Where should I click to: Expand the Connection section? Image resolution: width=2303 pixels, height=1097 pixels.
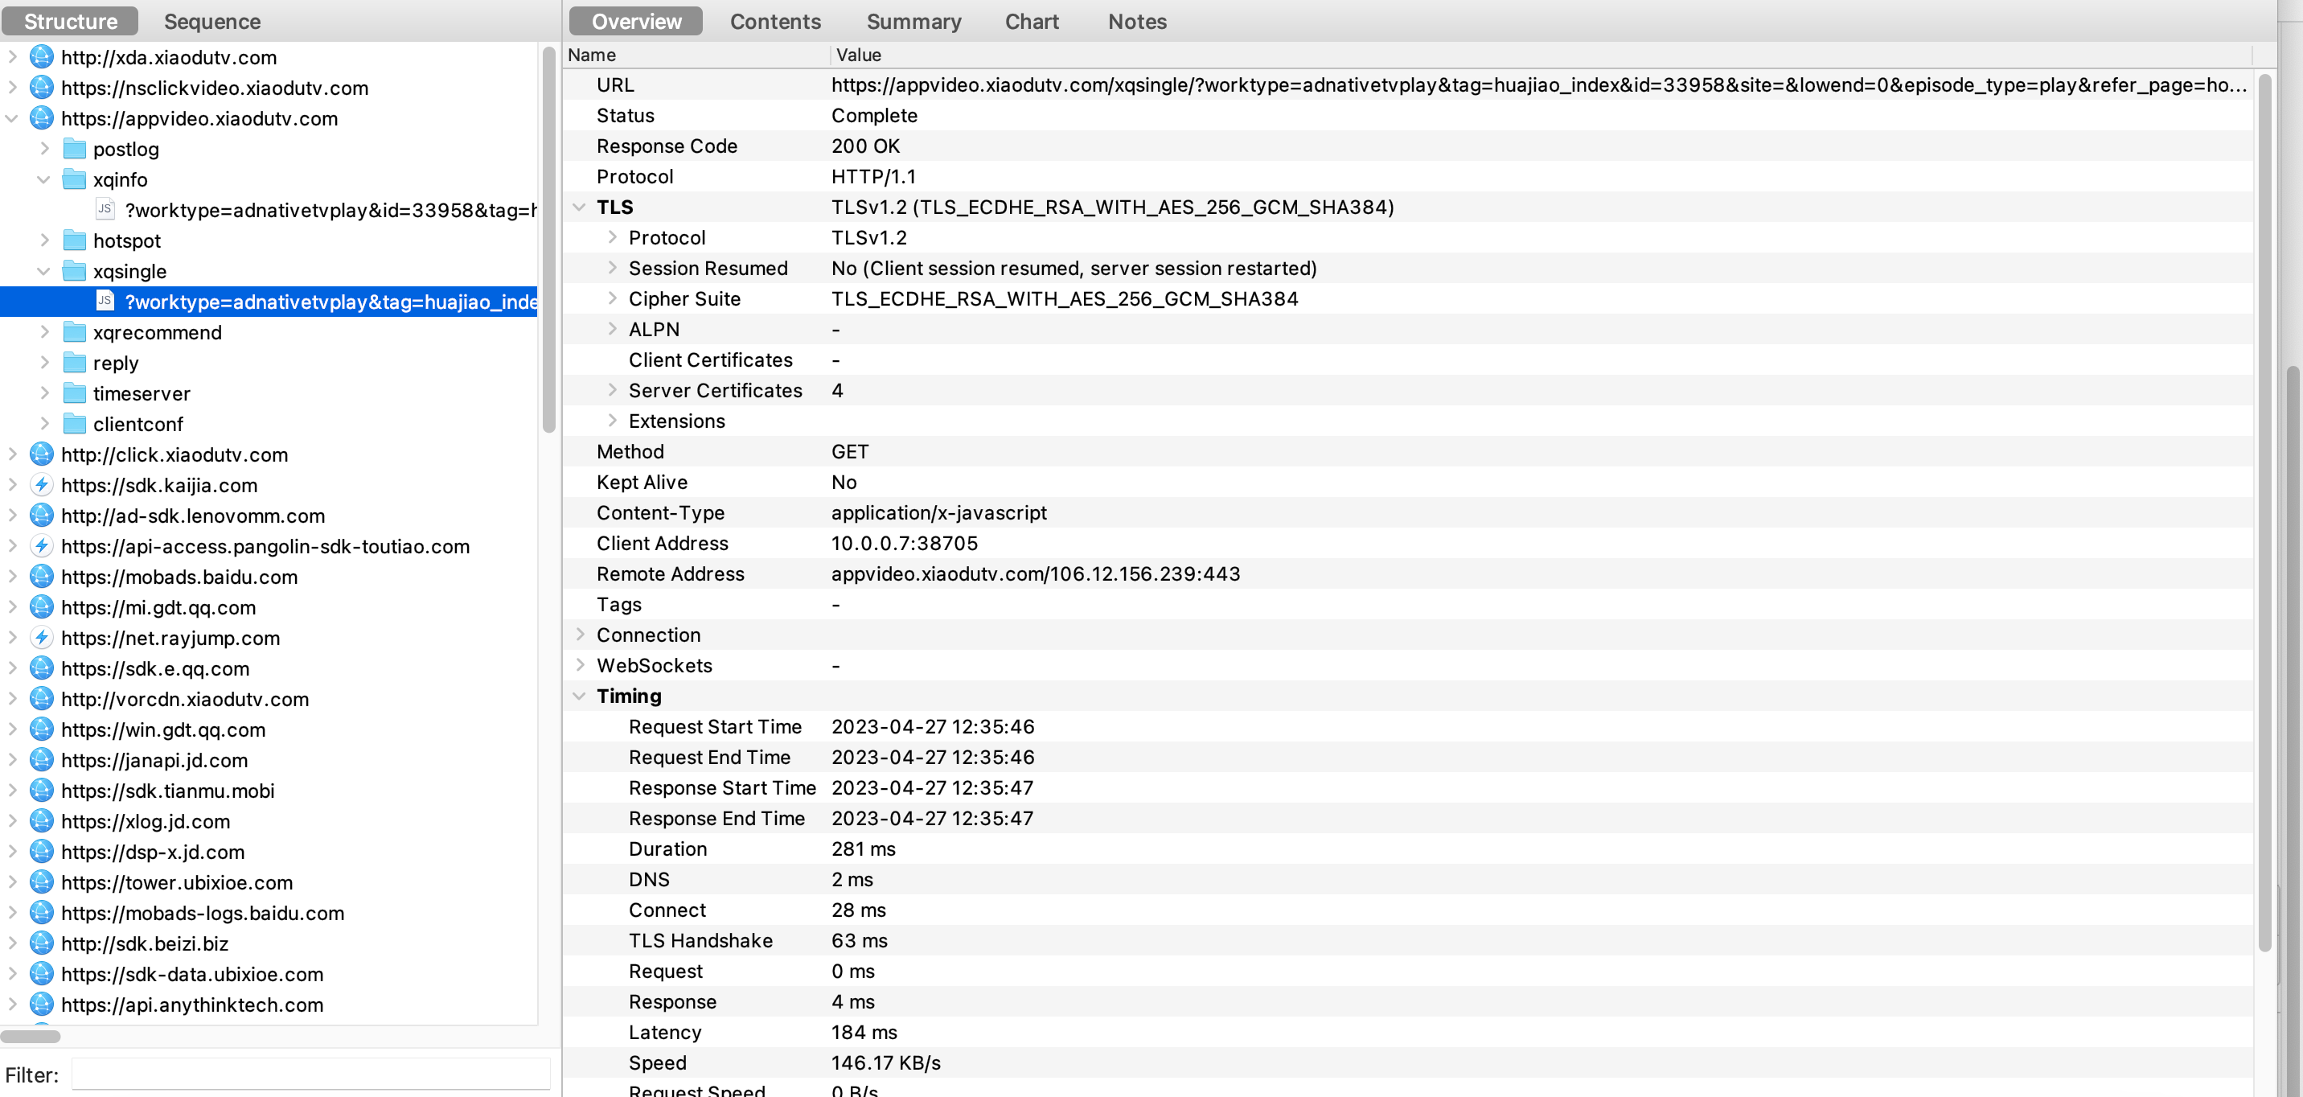tap(579, 634)
